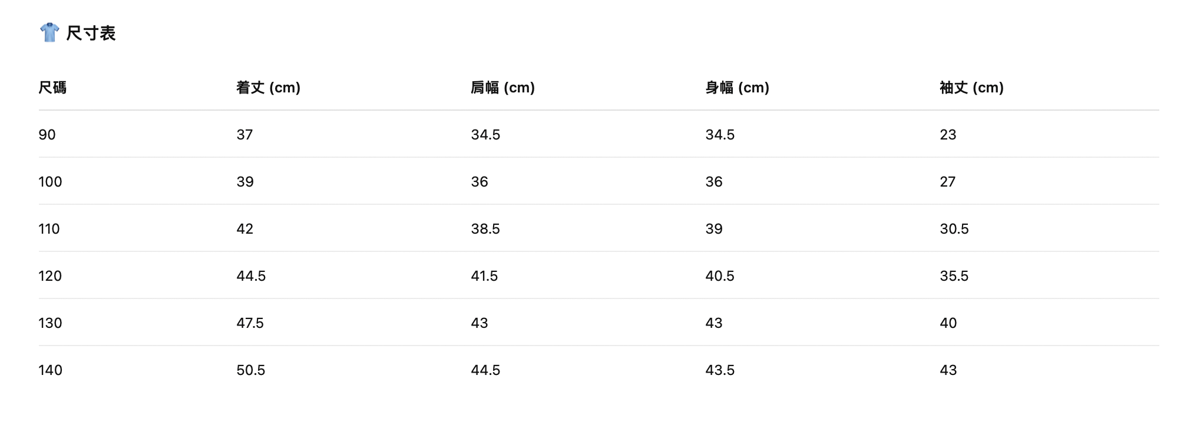Click the 身幅 value 40.5 for size 120
1197x425 pixels.
[x=720, y=276]
